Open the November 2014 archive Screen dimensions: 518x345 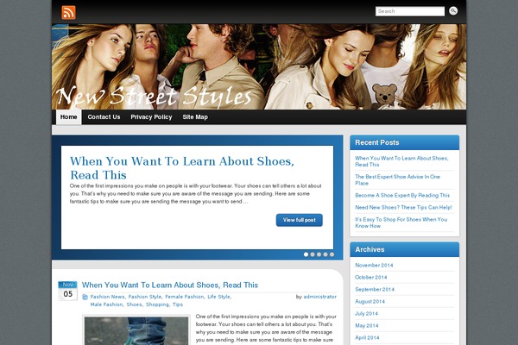point(374,265)
